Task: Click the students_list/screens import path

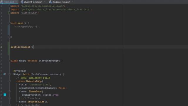Action: (56, 9)
